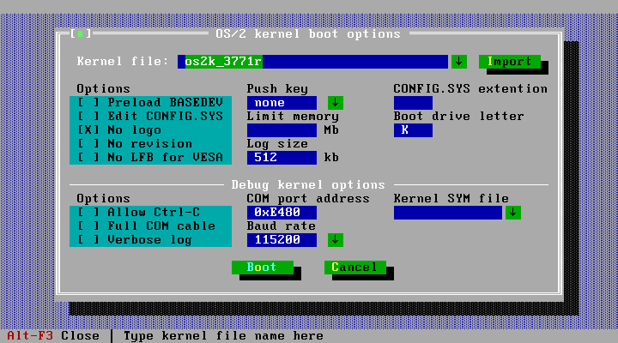Select the Push key field showing none

click(282, 103)
